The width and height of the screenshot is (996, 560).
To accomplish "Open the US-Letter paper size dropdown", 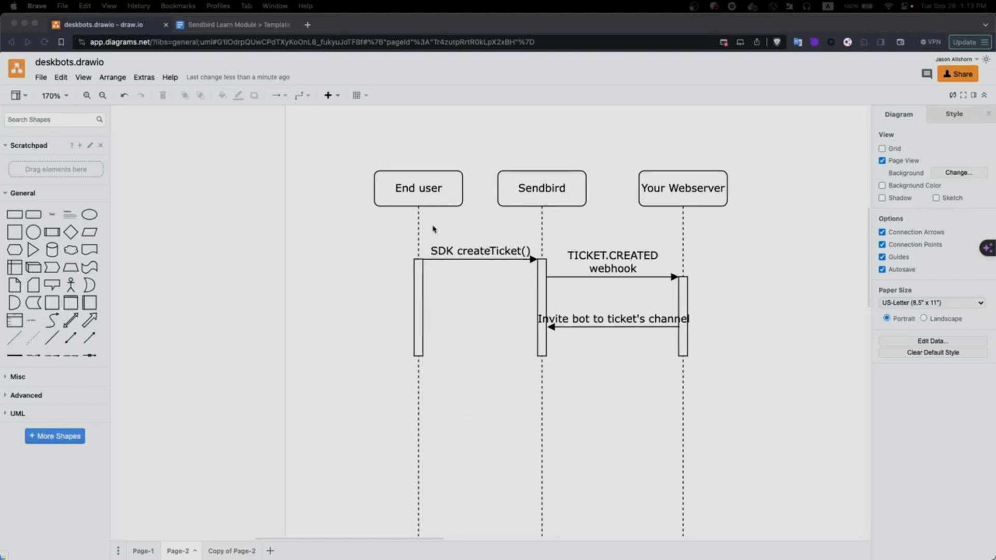I will [932, 303].
